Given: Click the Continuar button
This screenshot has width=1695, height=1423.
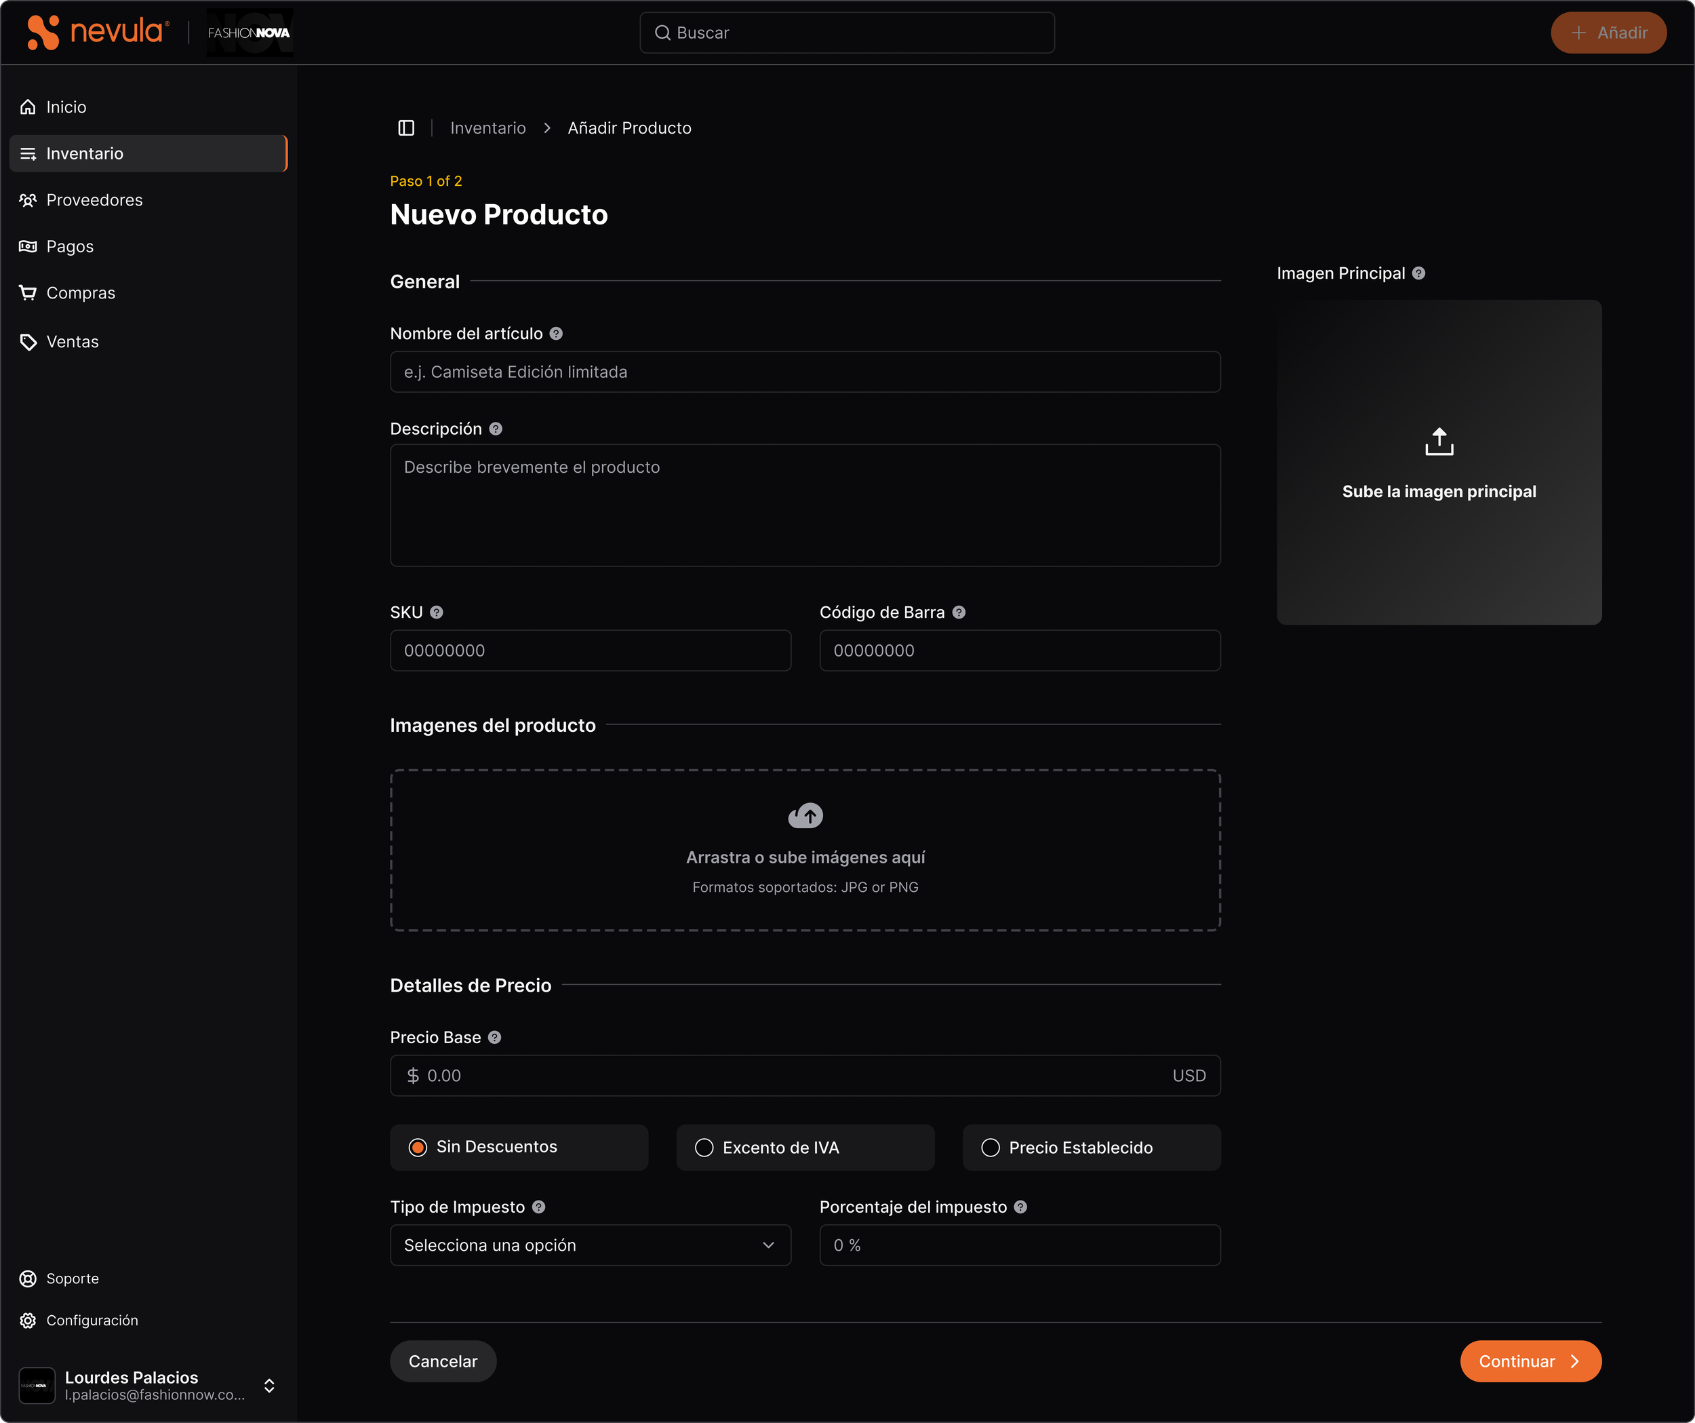Looking at the screenshot, I should 1530,1361.
